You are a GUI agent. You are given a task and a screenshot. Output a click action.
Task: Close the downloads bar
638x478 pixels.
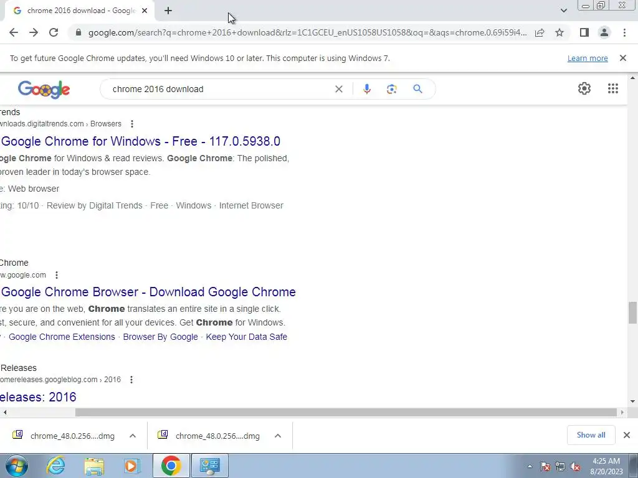(x=627, y=435)
